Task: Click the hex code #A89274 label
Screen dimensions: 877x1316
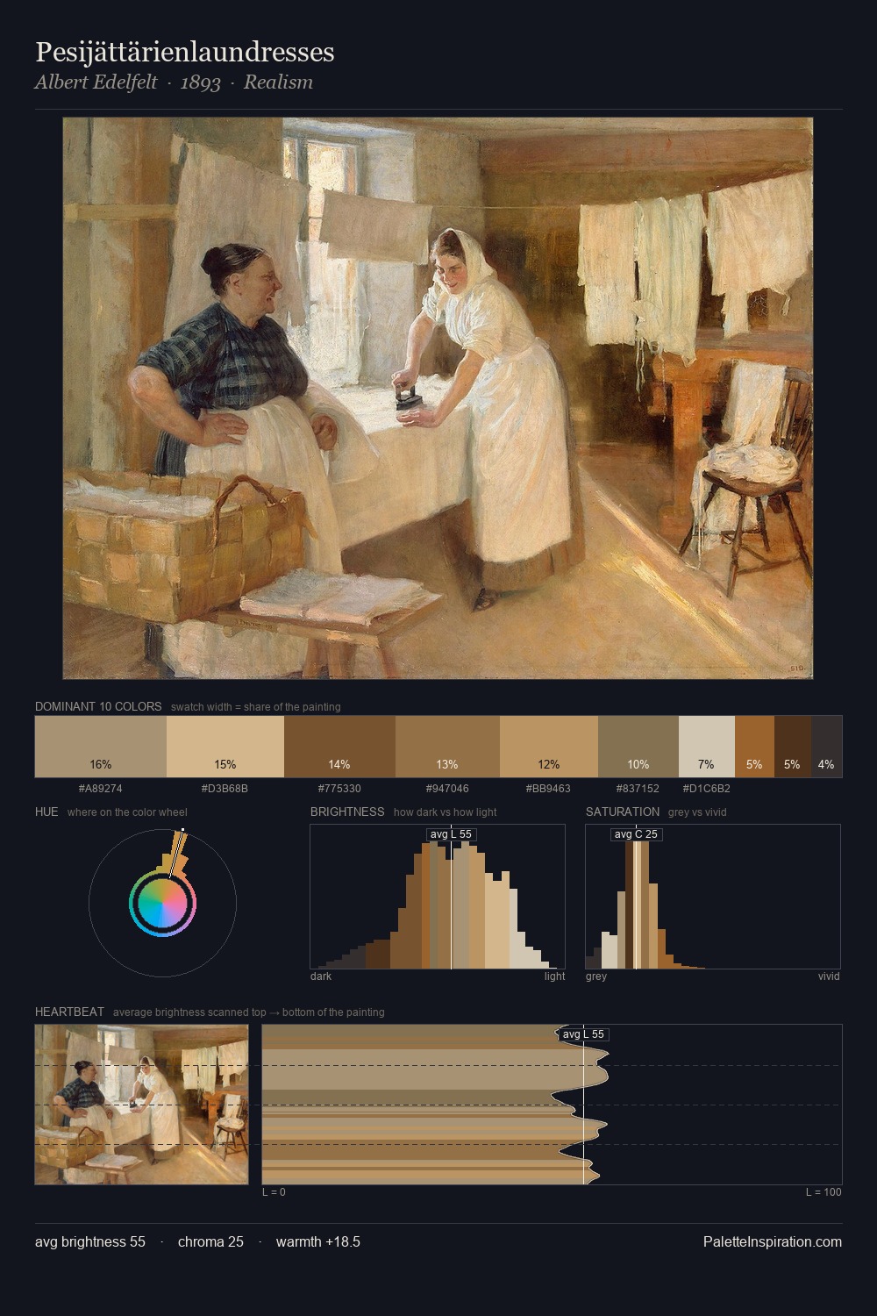Action: coord(100,789)
